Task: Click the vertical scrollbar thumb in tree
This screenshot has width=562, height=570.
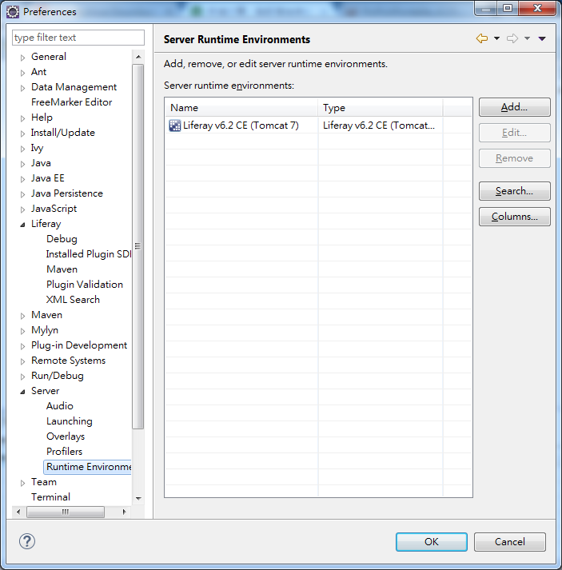Action: (138, 246)
